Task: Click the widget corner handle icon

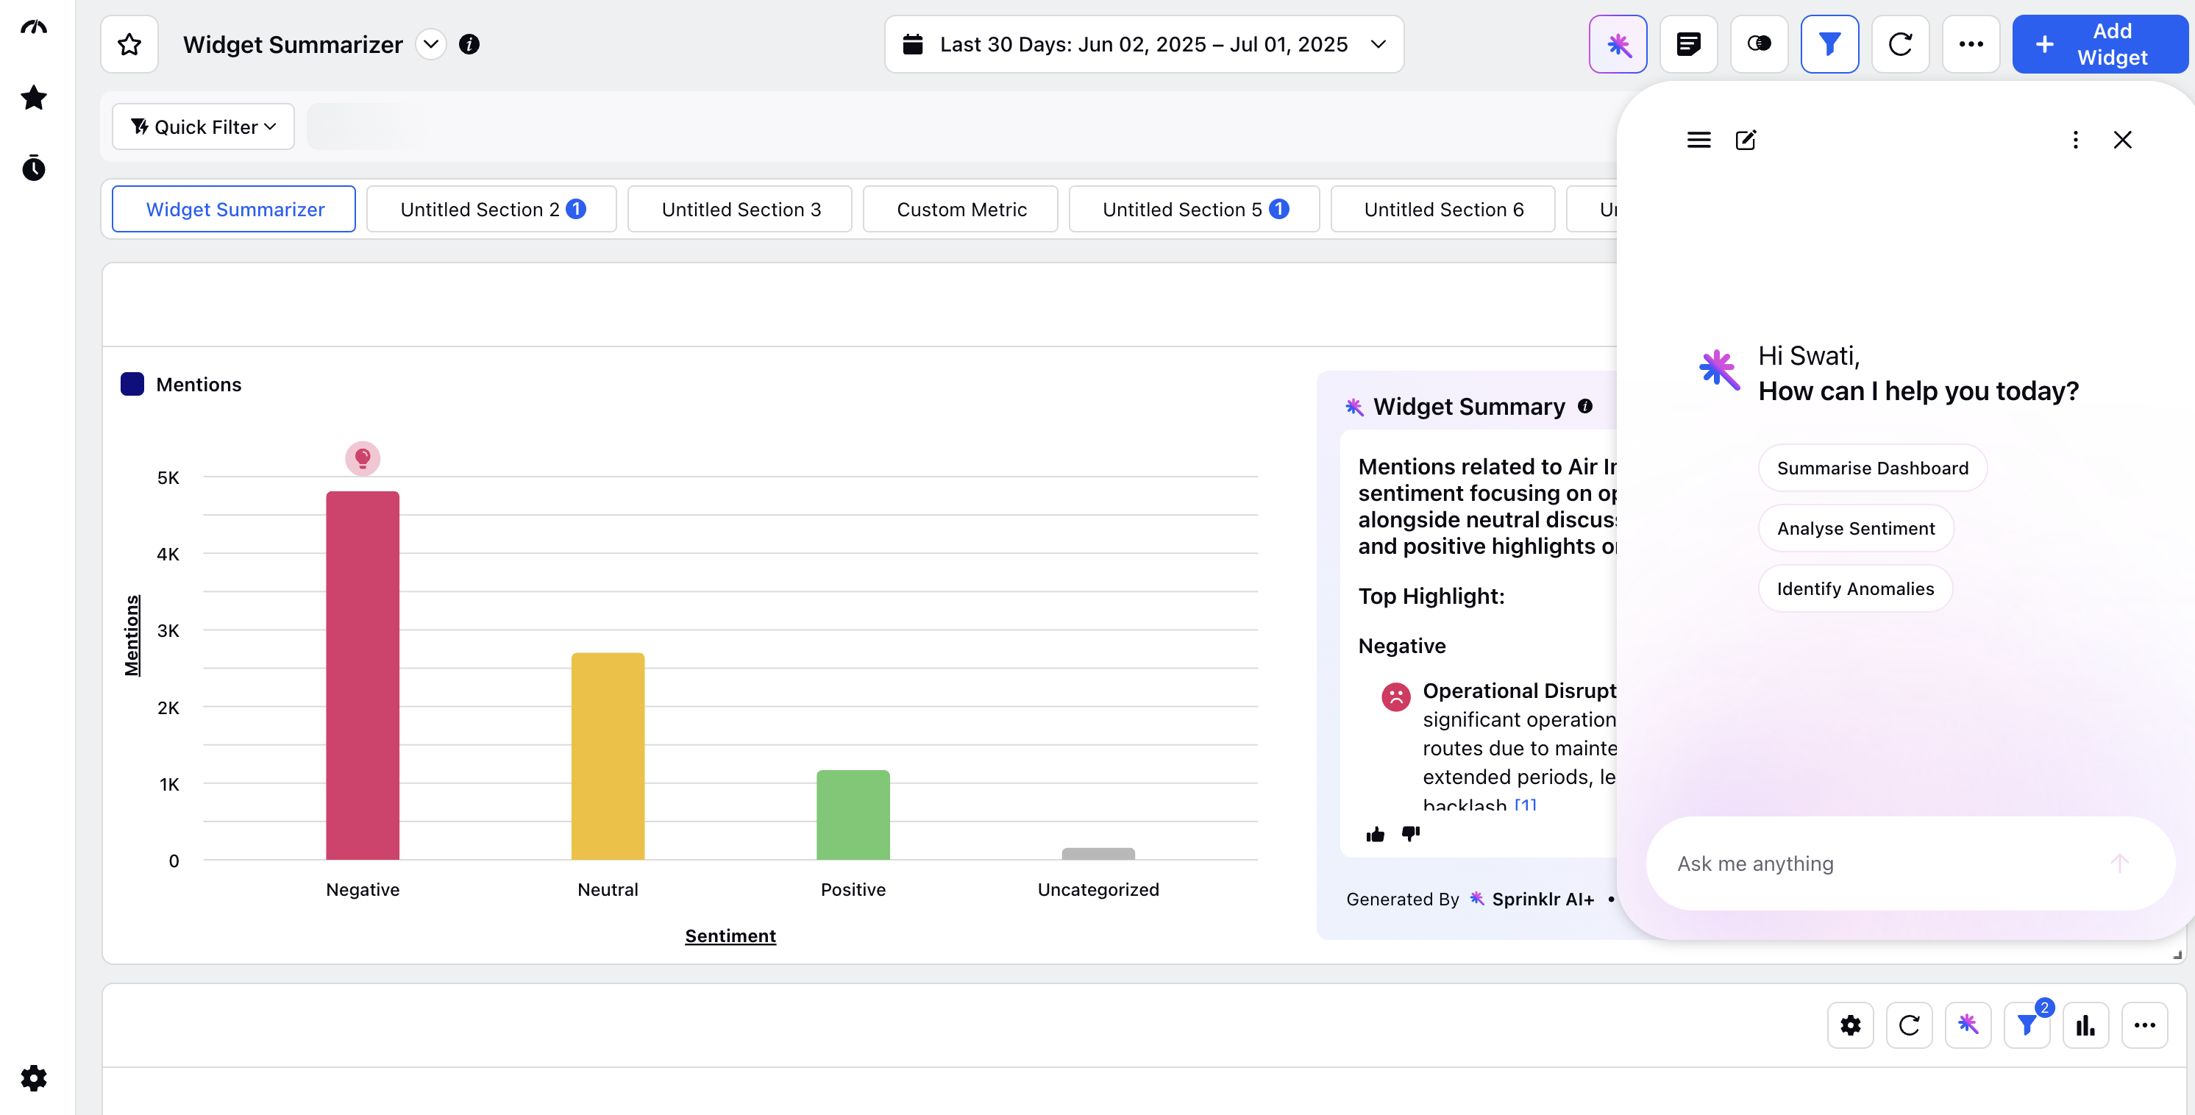Action: [x=2177, y=955]
